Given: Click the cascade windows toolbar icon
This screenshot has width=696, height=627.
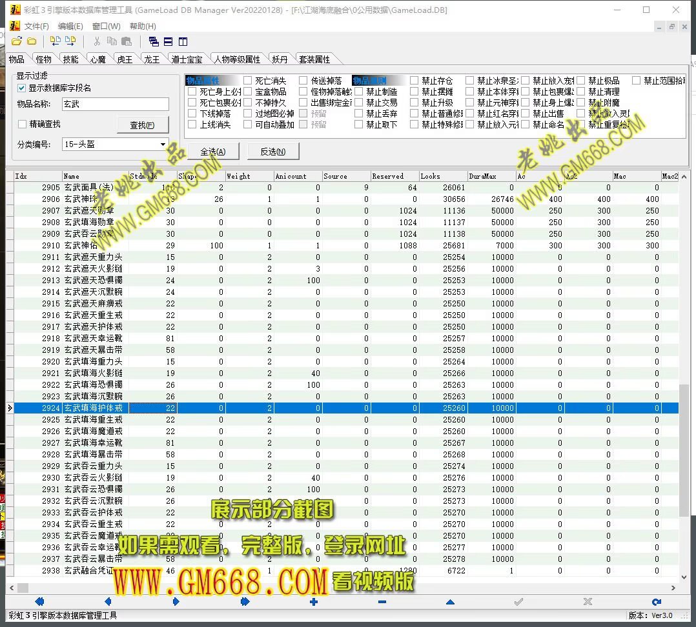Looking at the screenshot, I should pyautogui.click(x=154, y=41).
